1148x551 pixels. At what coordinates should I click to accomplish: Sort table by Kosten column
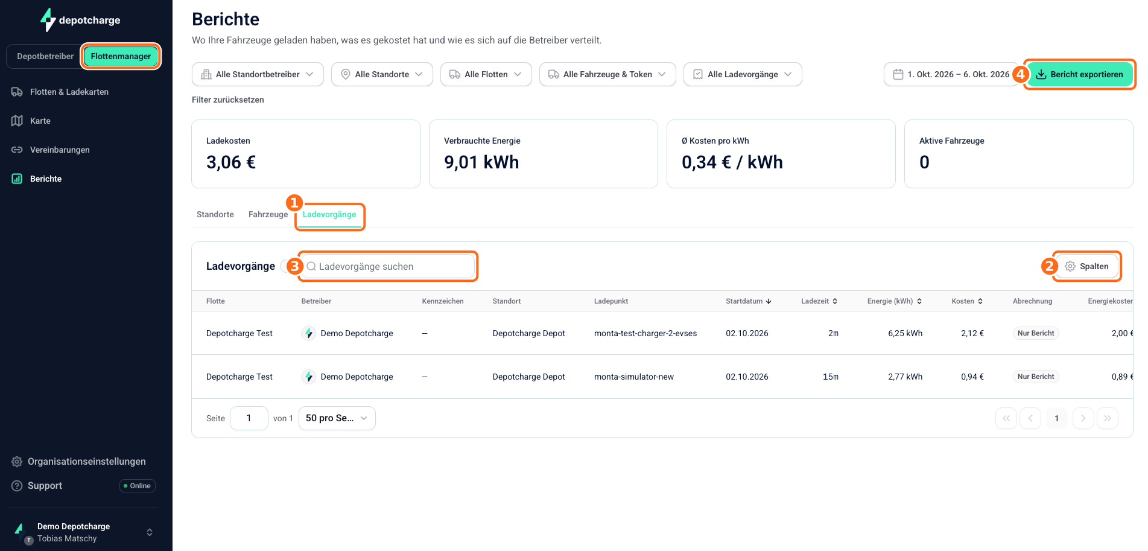[967, 301]
